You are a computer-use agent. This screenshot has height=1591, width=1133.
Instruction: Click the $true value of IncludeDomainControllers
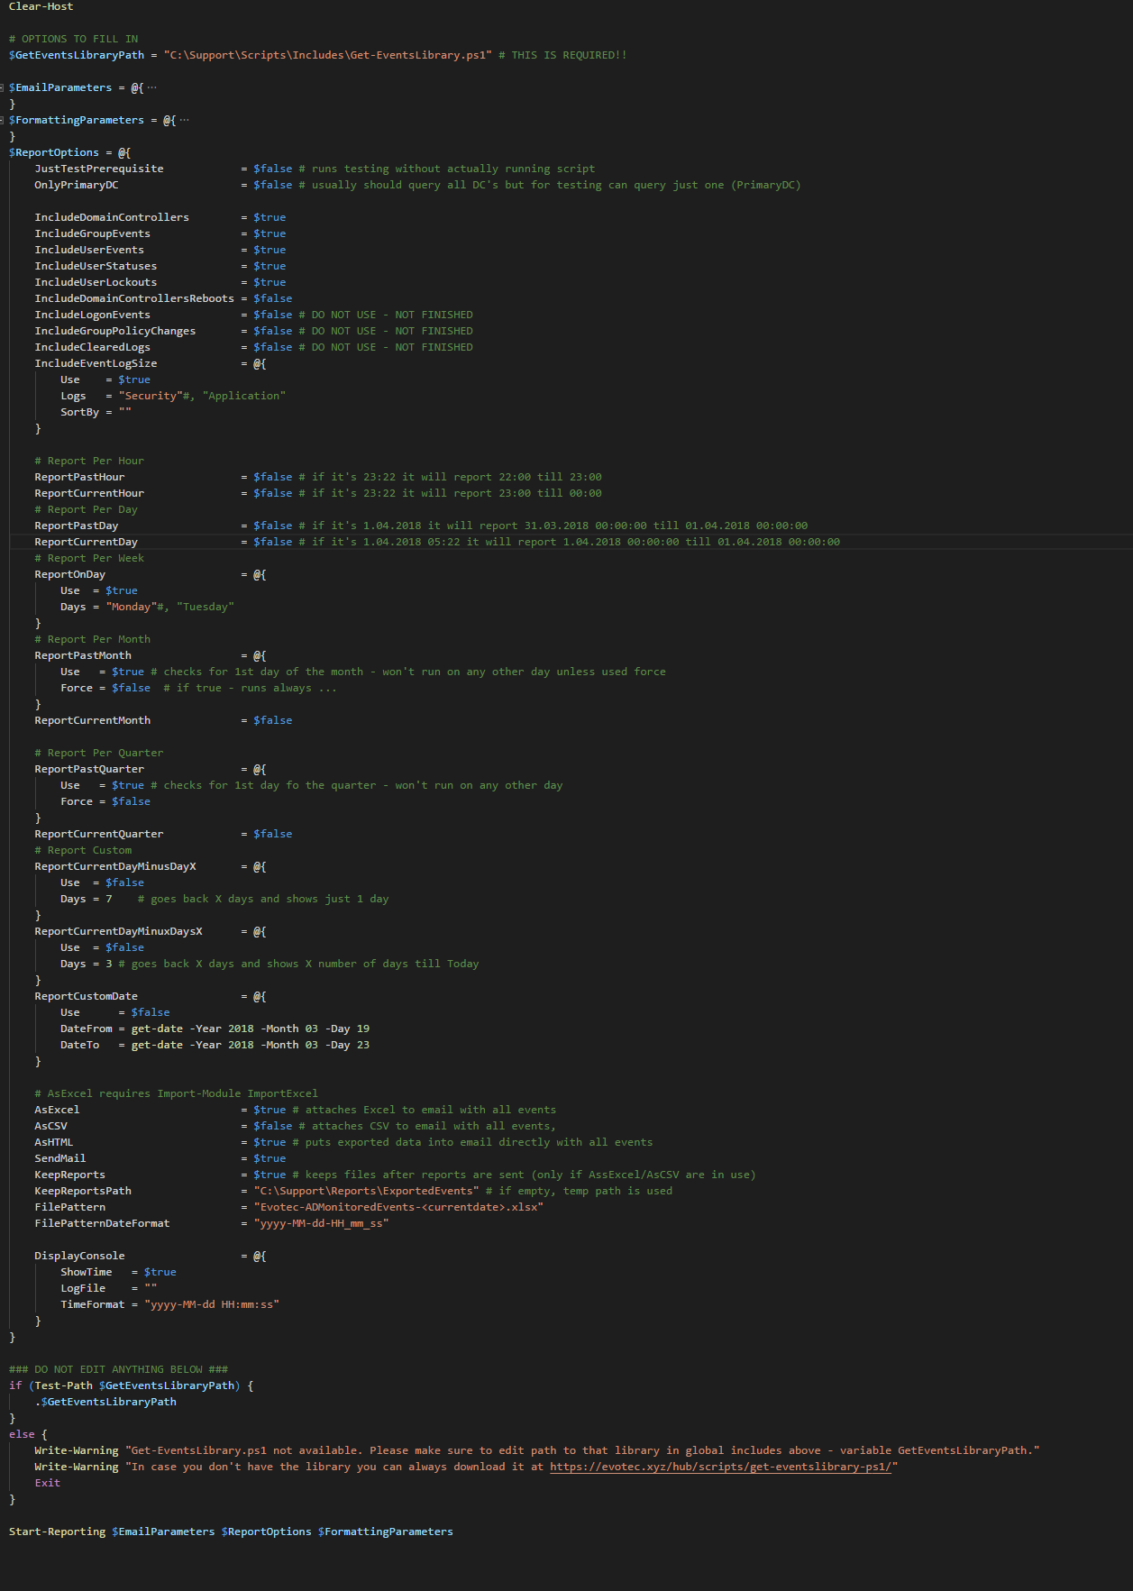(270, 217)
